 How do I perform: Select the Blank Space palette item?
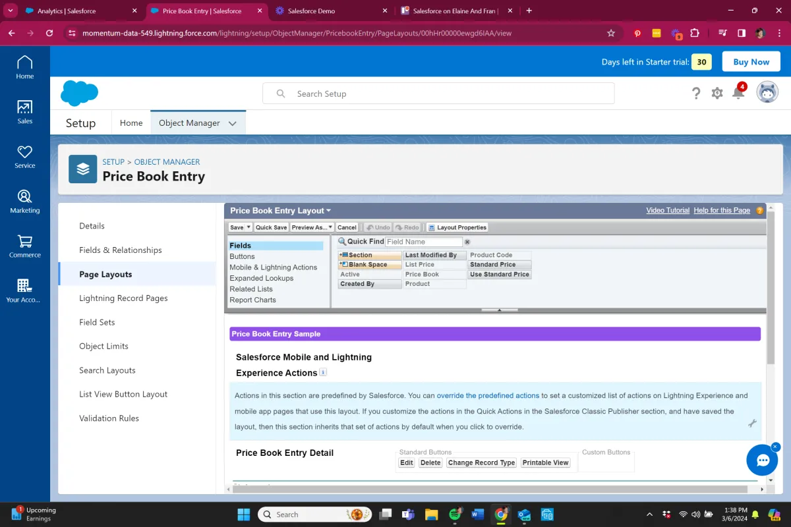pos(369,265)
